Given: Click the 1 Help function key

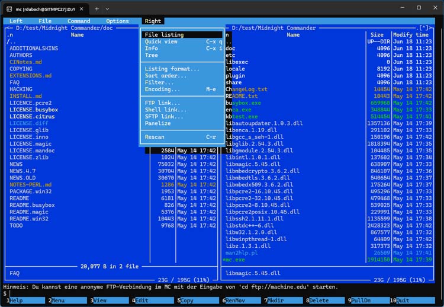Looking at the screenshot, I should [25, 300].
